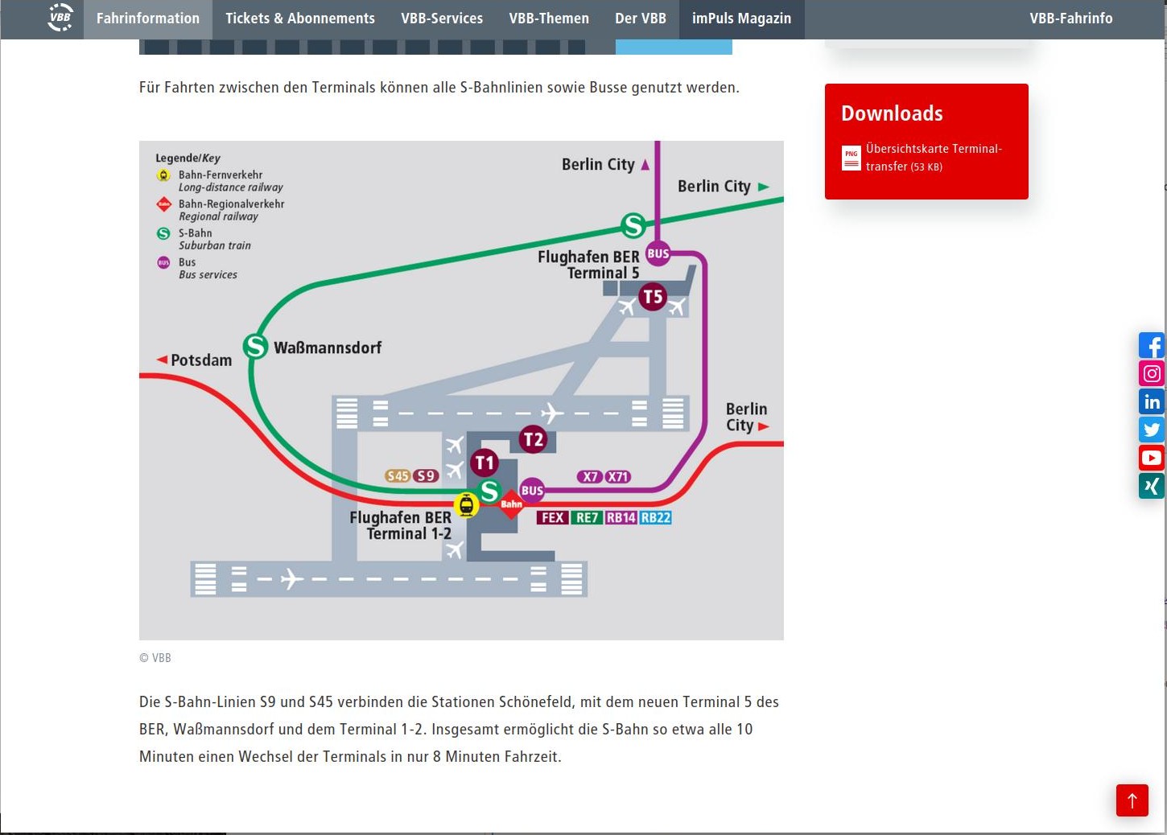Click the terminal transfer map image
The height and width of the screenshot is (835, 1167).
click(x=461, y=390)
